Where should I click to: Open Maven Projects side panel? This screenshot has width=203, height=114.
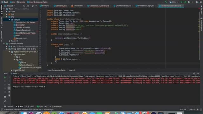pos(202,24)
